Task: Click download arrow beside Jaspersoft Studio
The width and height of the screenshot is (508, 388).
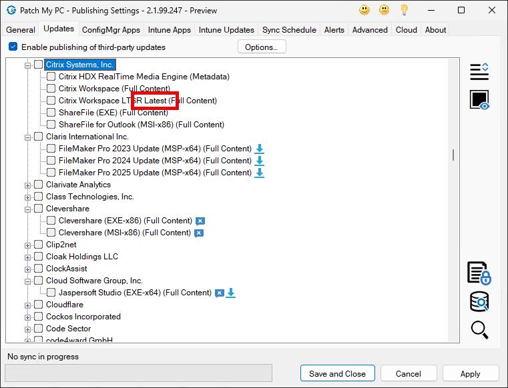Action: [231, 293]
